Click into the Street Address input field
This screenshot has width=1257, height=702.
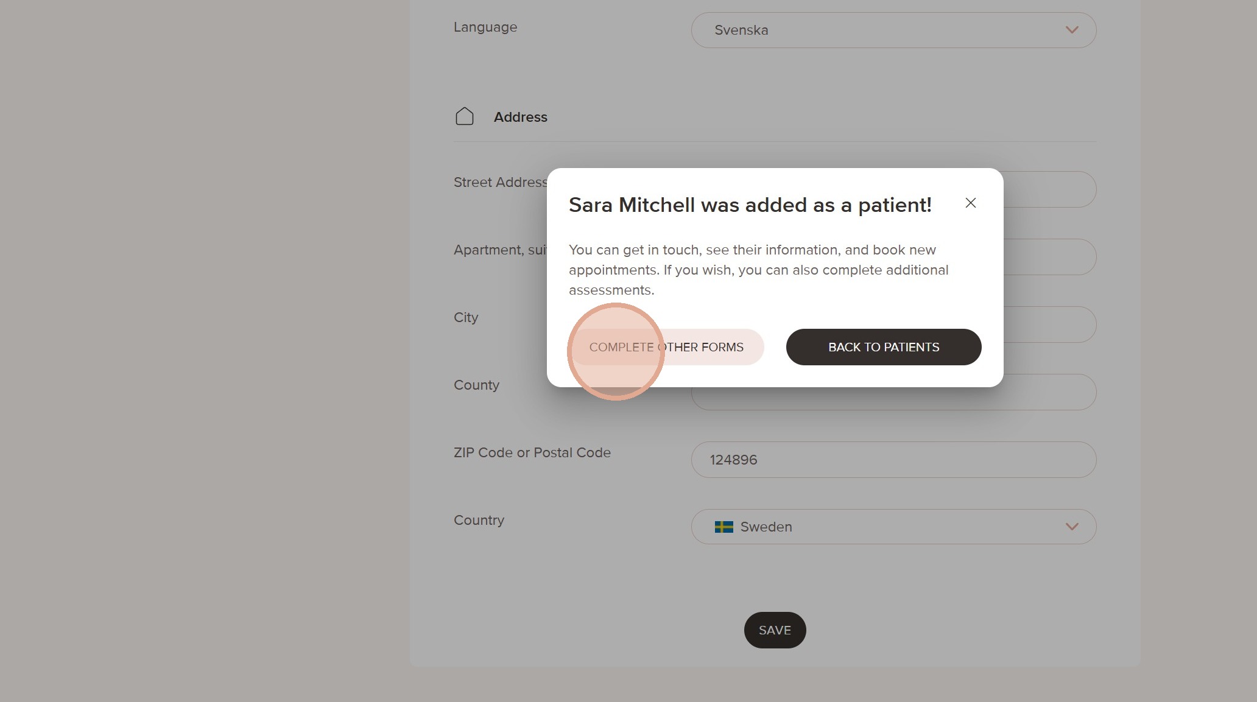[1049, 189]
